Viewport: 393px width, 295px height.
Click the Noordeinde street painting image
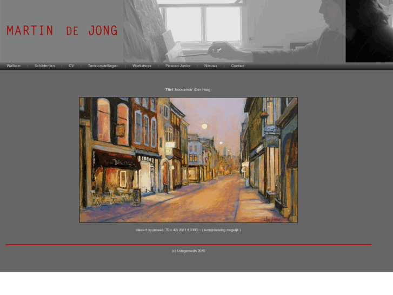[189, 160]
